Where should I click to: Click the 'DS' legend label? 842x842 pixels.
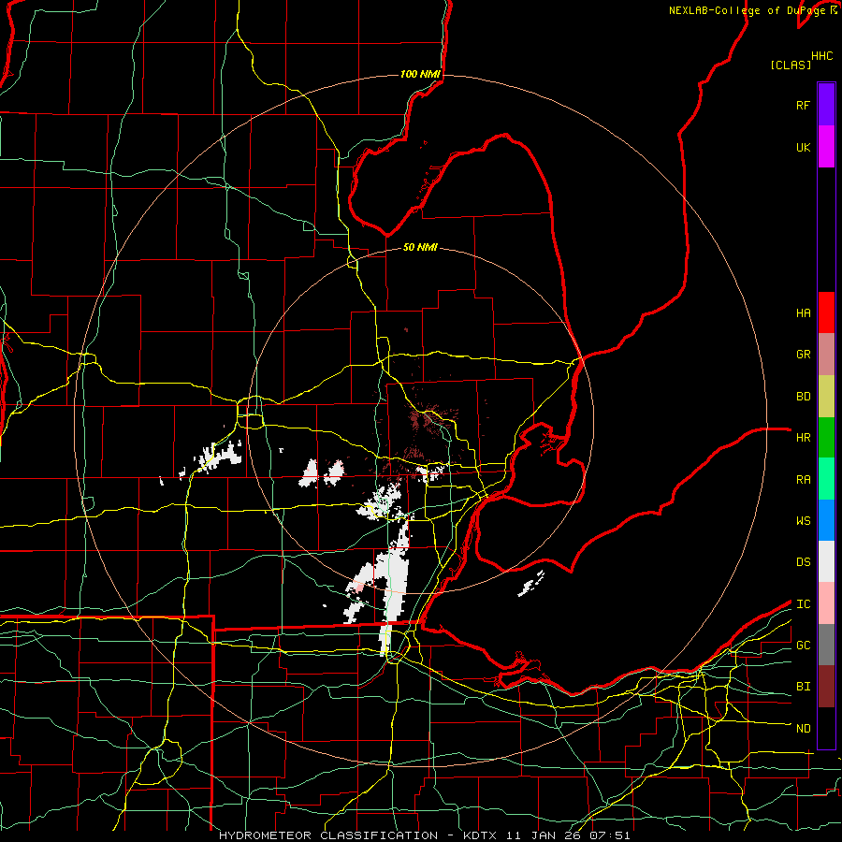[803, 562]
